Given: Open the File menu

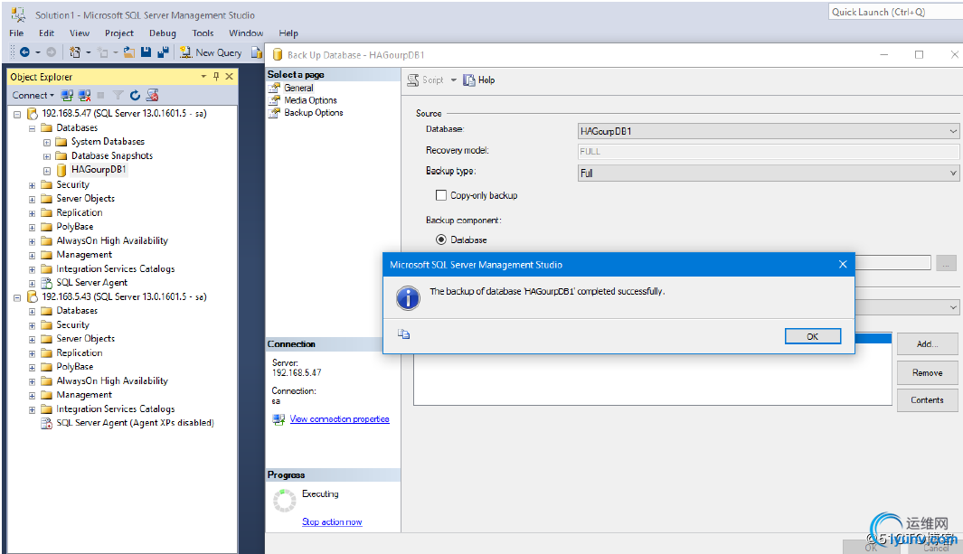Looking at the screenshot, I should 16,33.
